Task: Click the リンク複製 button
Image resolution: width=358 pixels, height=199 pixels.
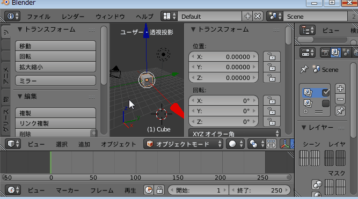Action: tap(55, 123)
